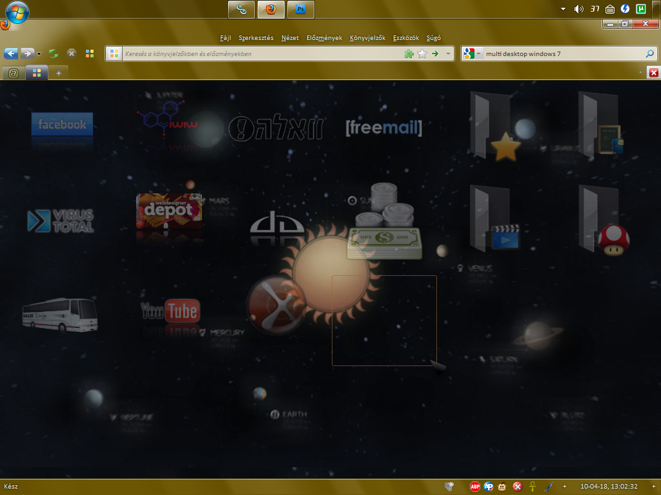Open the chalkboard school folder
Screen dimensions: 661x495
[x=601, y=125]
